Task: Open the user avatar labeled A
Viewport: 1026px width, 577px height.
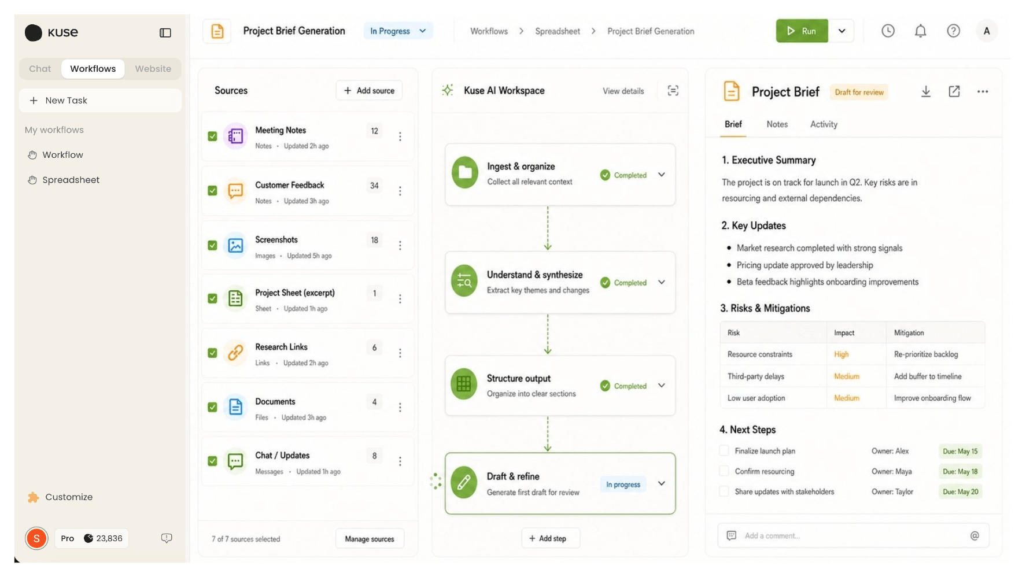Action: click(987, 31)
